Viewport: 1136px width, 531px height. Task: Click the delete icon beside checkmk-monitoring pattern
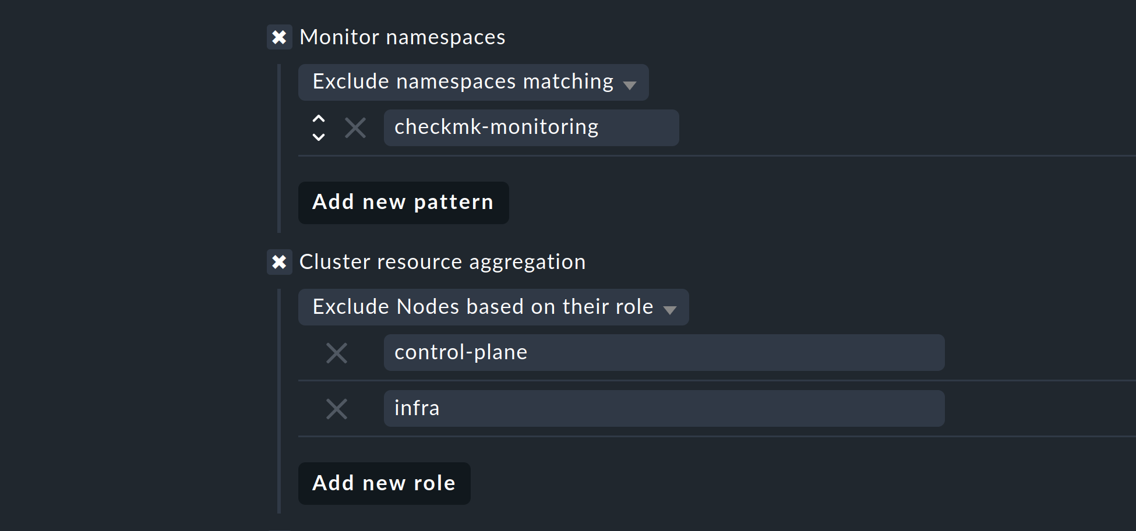tap(355, 128)
